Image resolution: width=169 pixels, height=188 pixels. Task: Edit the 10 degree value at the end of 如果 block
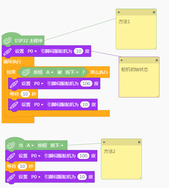[85, 105]
